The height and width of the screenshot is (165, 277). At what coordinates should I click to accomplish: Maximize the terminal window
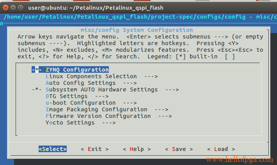(21, 7)
